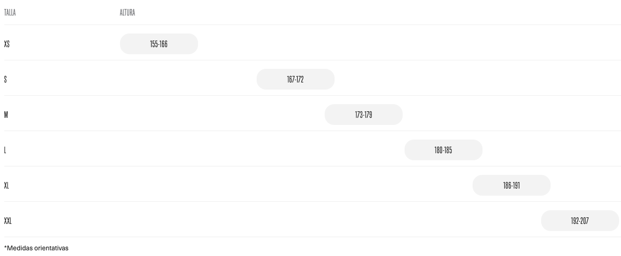Click the divider line between M and L rows
The image size is (621, 256).
310,131
